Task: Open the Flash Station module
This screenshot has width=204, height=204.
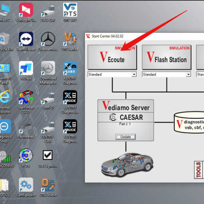Action: click(x=166, y=57)
